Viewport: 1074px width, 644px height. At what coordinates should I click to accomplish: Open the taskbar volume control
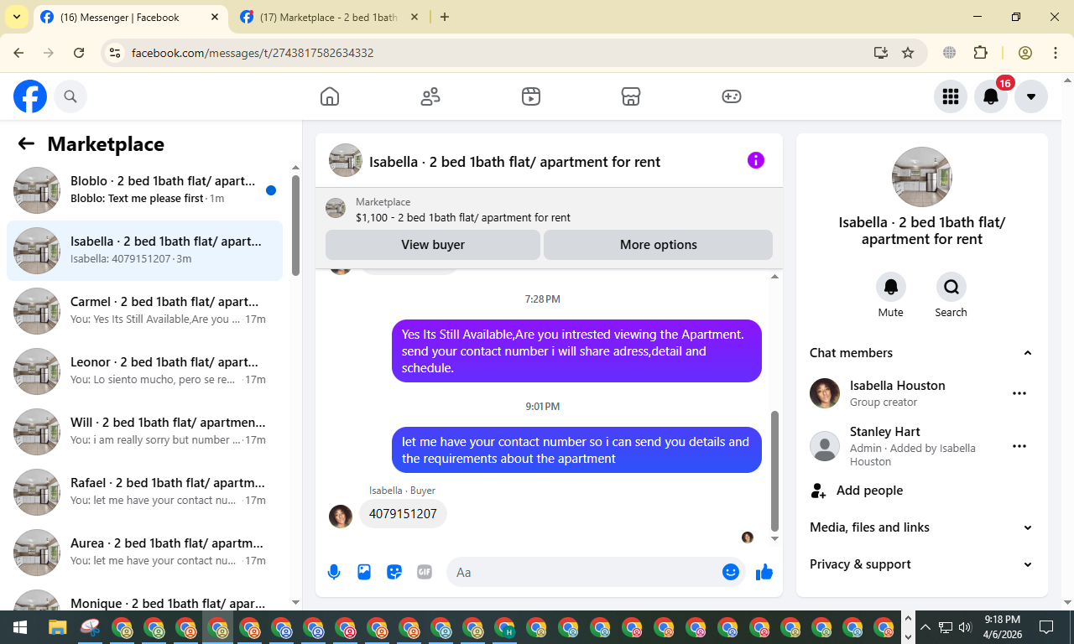[x=964, y=627]
